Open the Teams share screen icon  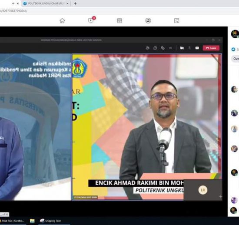197,48
